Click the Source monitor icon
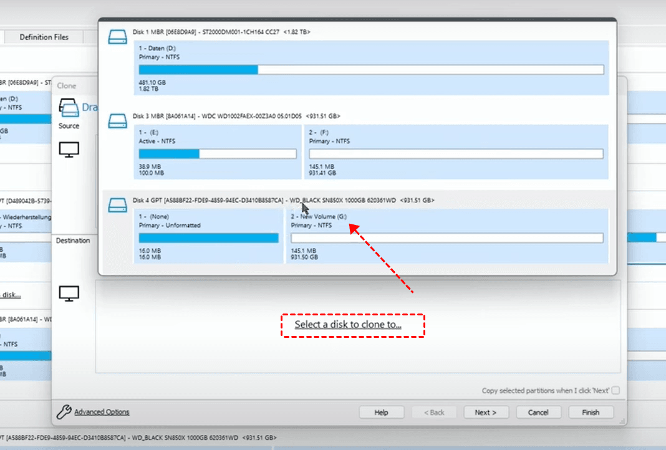Image resolution: width=666 pixels, height=450 pixels. 69,150
